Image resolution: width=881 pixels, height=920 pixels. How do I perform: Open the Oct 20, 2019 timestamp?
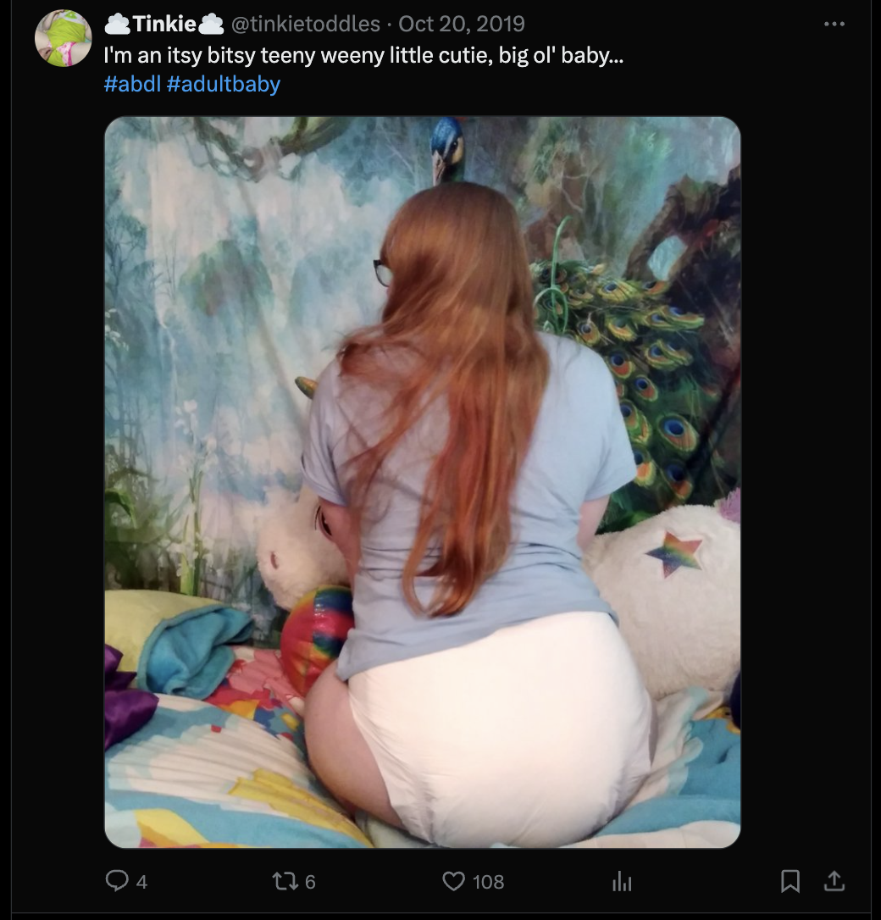click(x=462, y=24)
